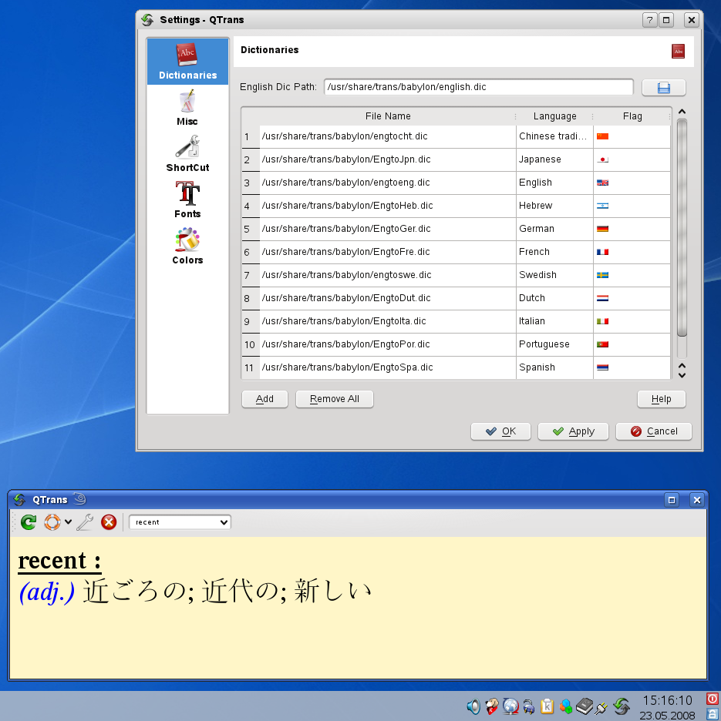The width and height of the screenshot is (721, 721).
Task: Click the Hebrew language cell
Action: [x=554, y=206]
